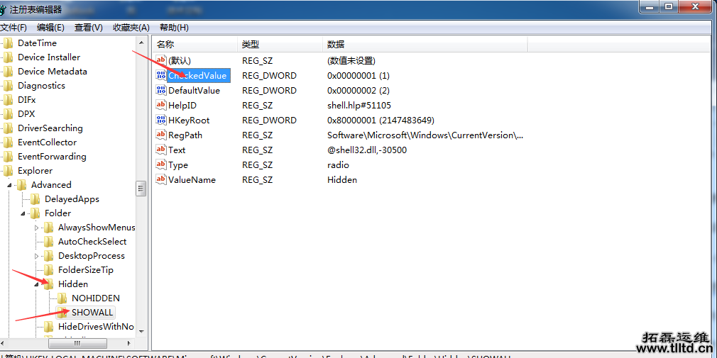Click the tree pane vertical scrollbar thumb
This screenshot has height=358, width=717.
click(x=141, y=188)
